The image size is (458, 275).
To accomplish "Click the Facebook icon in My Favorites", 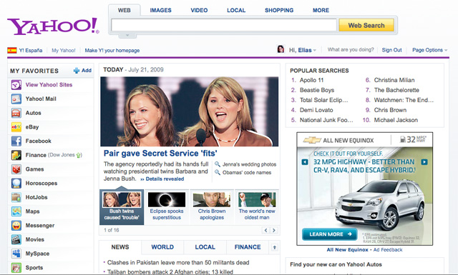I will tap(16, 141).
